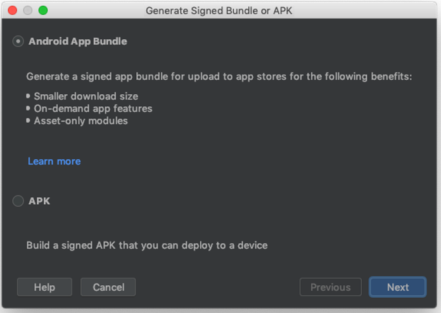Click the 'Generate Signed Bundle or APK' title
The height and width of the screenshot is (313, 441).
pyautogui.click(x=219, y=11)
